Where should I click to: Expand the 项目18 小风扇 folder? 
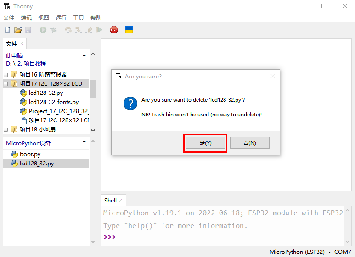point(6,130)
